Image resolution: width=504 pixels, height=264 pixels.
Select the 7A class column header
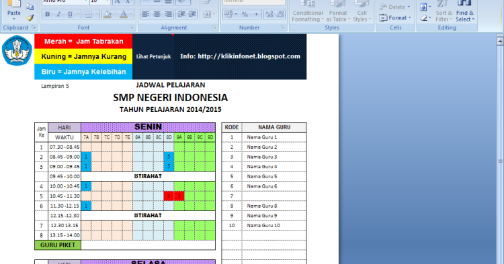[86, 137]
